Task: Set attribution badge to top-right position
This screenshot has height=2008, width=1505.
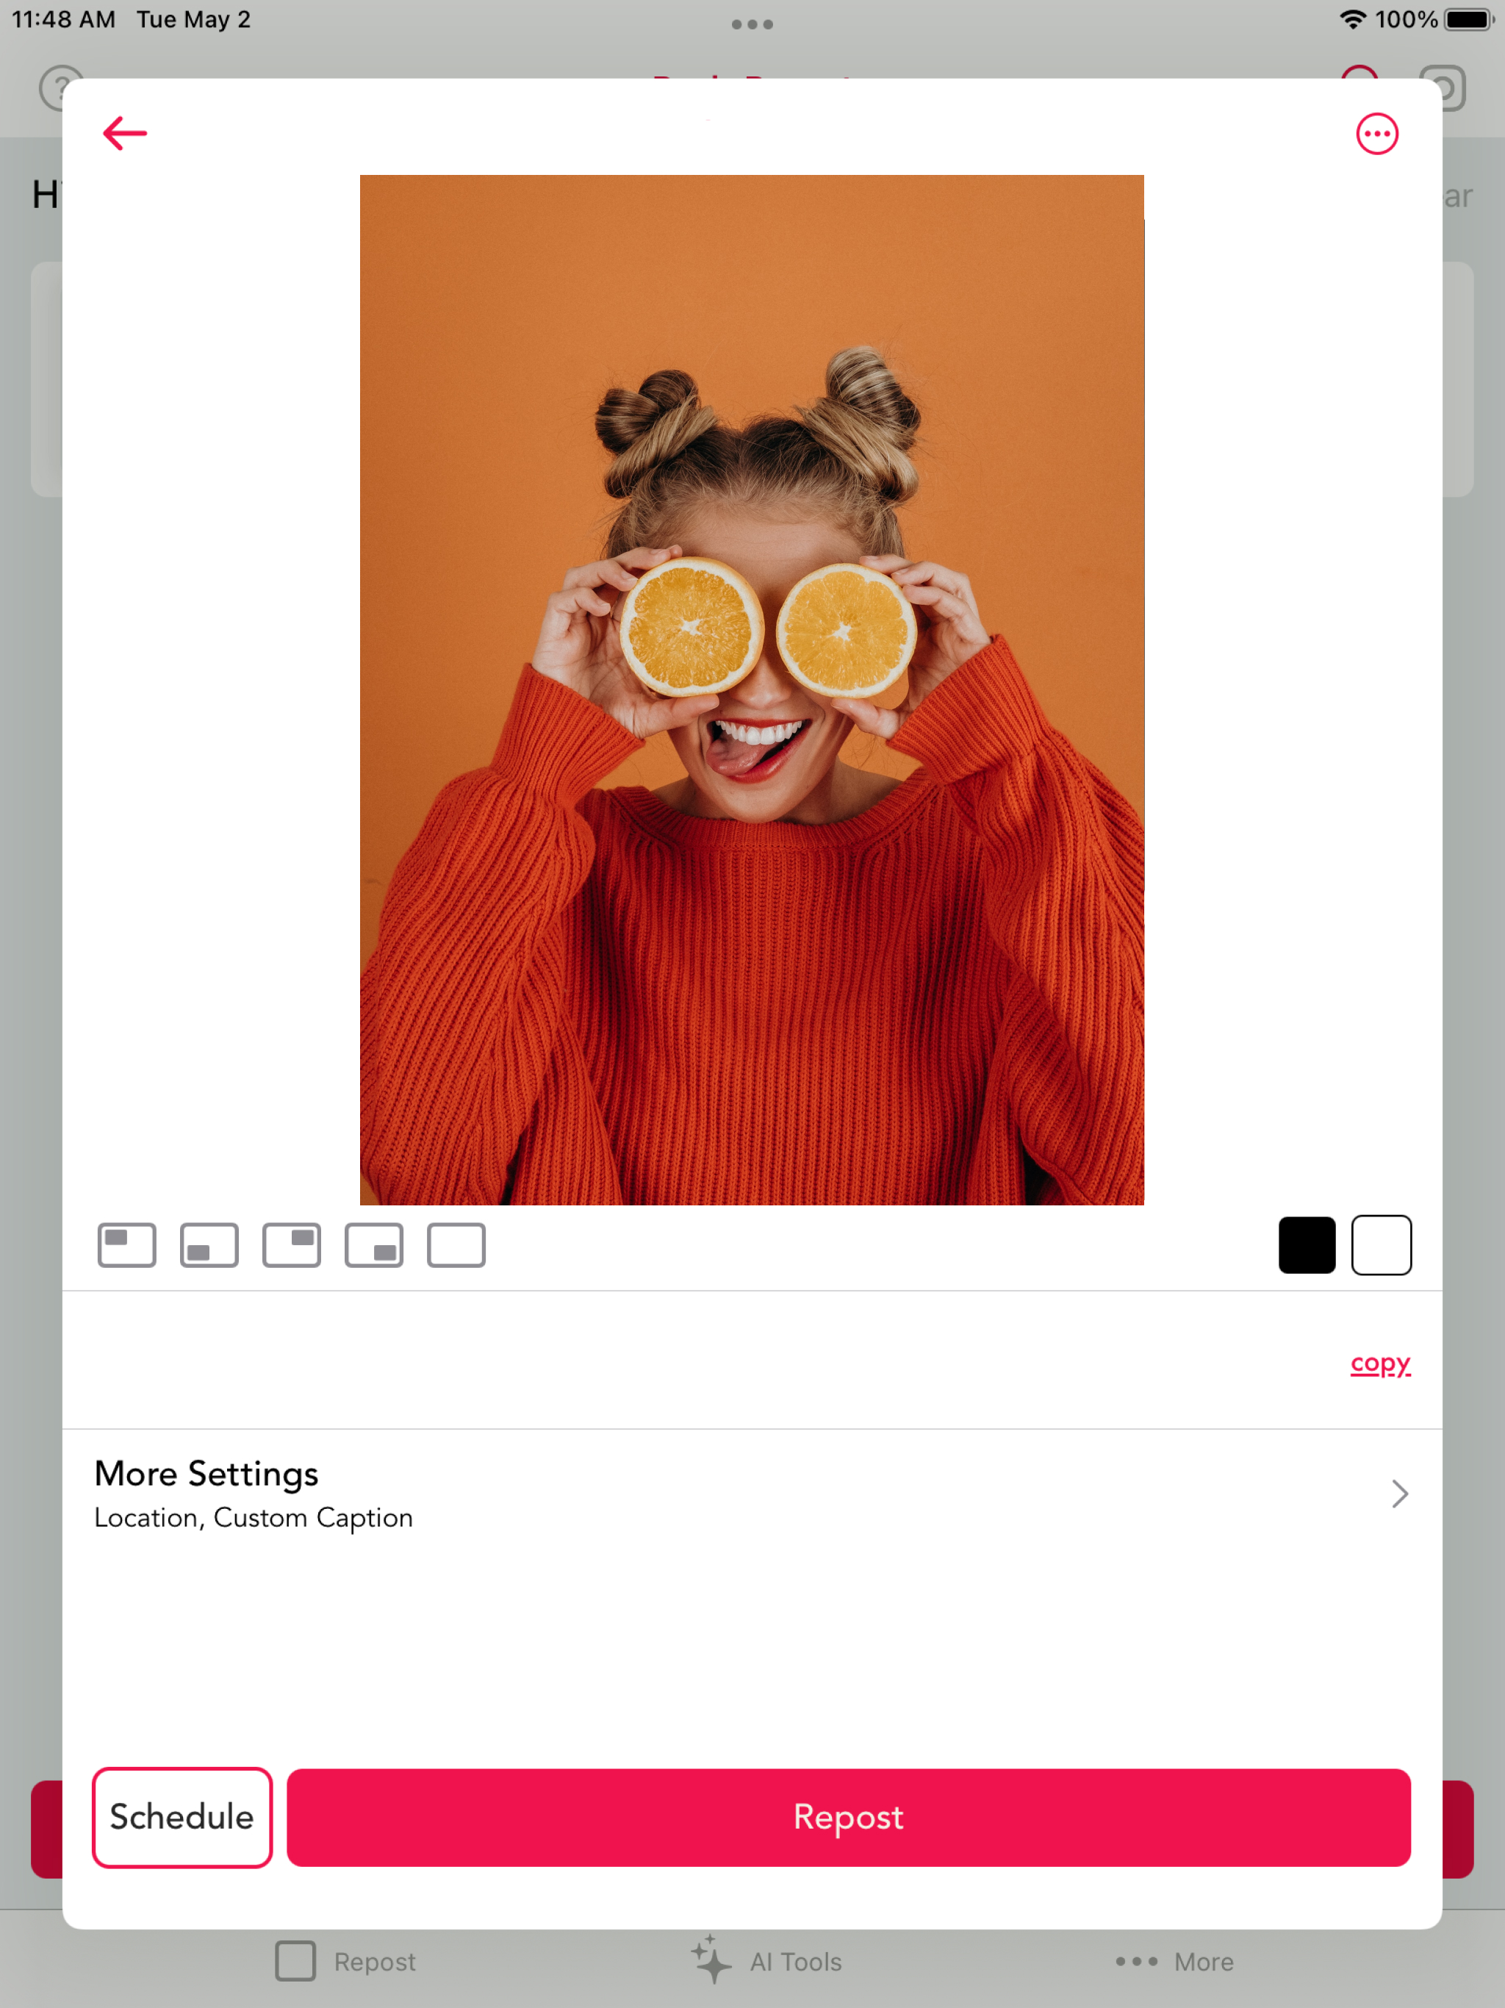Action: [x=292, y=1244]
